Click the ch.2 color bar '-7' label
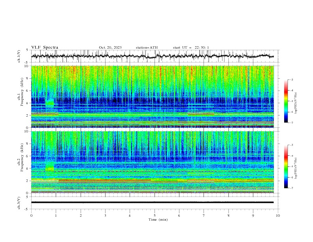This screenshot has height=242, width=313. (292, 188)
